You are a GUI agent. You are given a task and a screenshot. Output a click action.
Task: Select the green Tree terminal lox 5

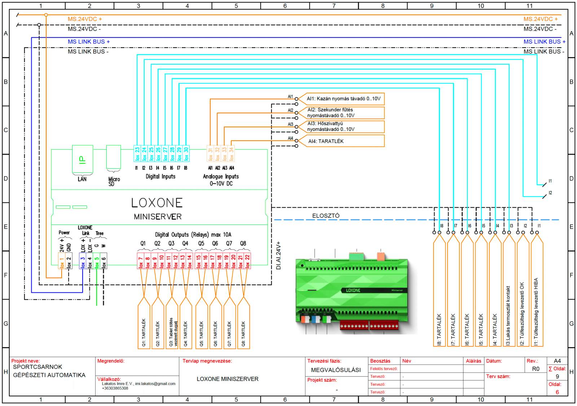(97, 261)
